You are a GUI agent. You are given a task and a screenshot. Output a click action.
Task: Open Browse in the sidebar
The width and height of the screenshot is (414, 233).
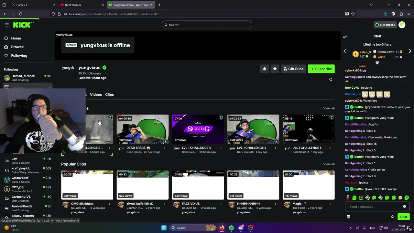pos(17,47)
